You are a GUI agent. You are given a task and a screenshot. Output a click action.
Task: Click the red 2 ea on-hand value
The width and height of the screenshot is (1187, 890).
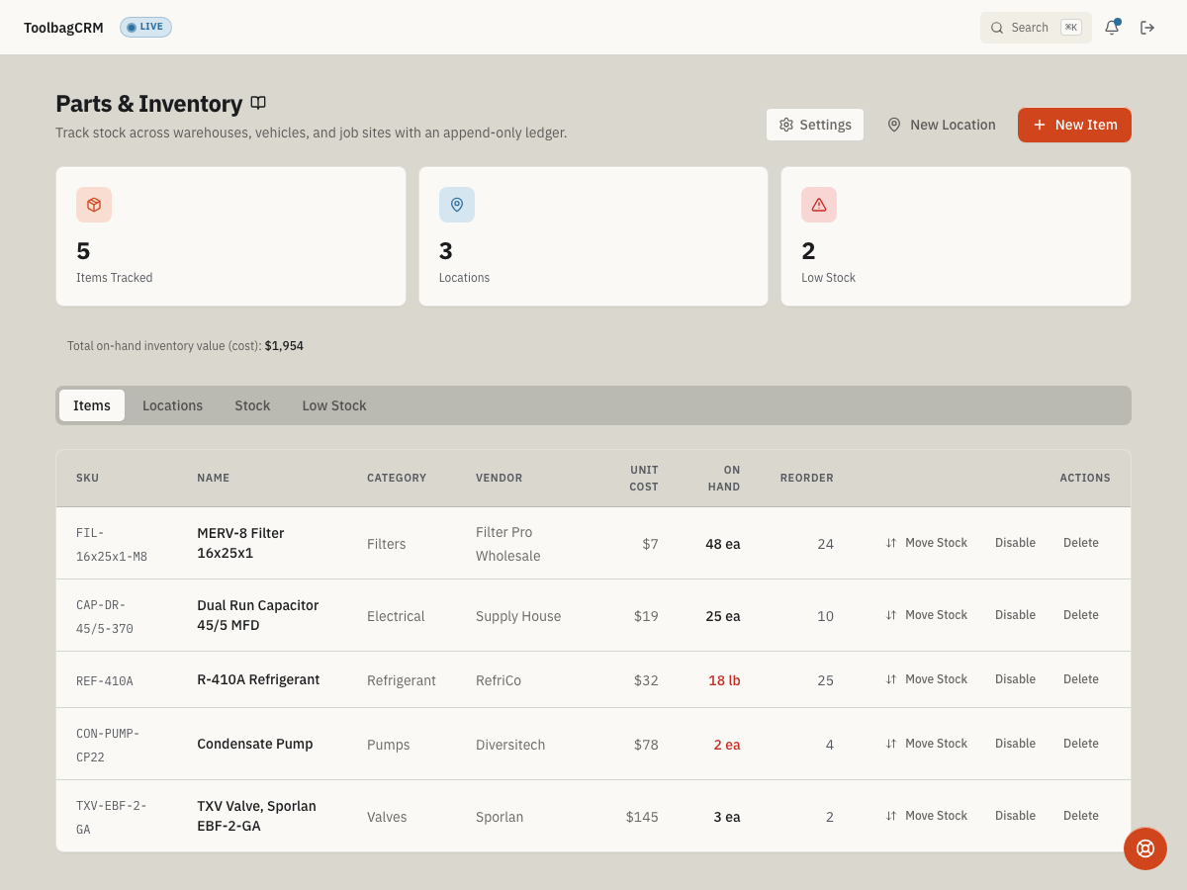coord(727,745)
